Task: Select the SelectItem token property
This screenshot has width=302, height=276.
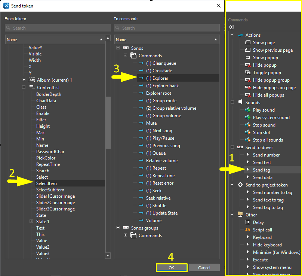Action: pos(46,184)
